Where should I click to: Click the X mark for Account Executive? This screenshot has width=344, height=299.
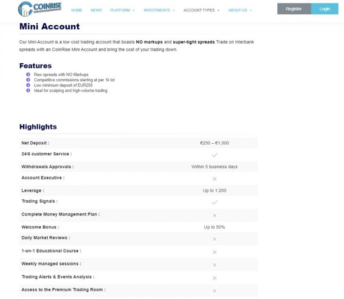(214, 179)
